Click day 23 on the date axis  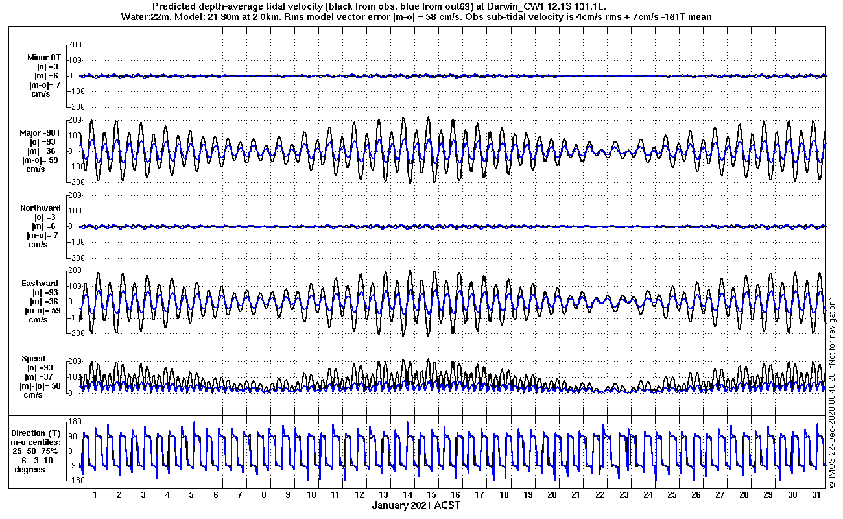coord(624,494)
